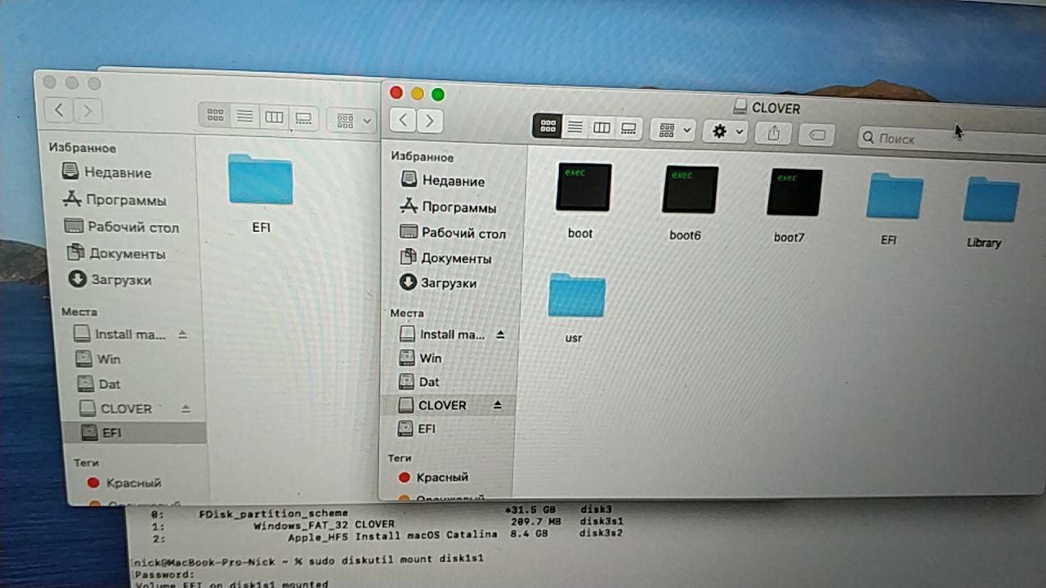Select Загрузки in CLOVER window sidebar
The height and width of the screenshot is (588, 1046).
[x=437, y=283]
